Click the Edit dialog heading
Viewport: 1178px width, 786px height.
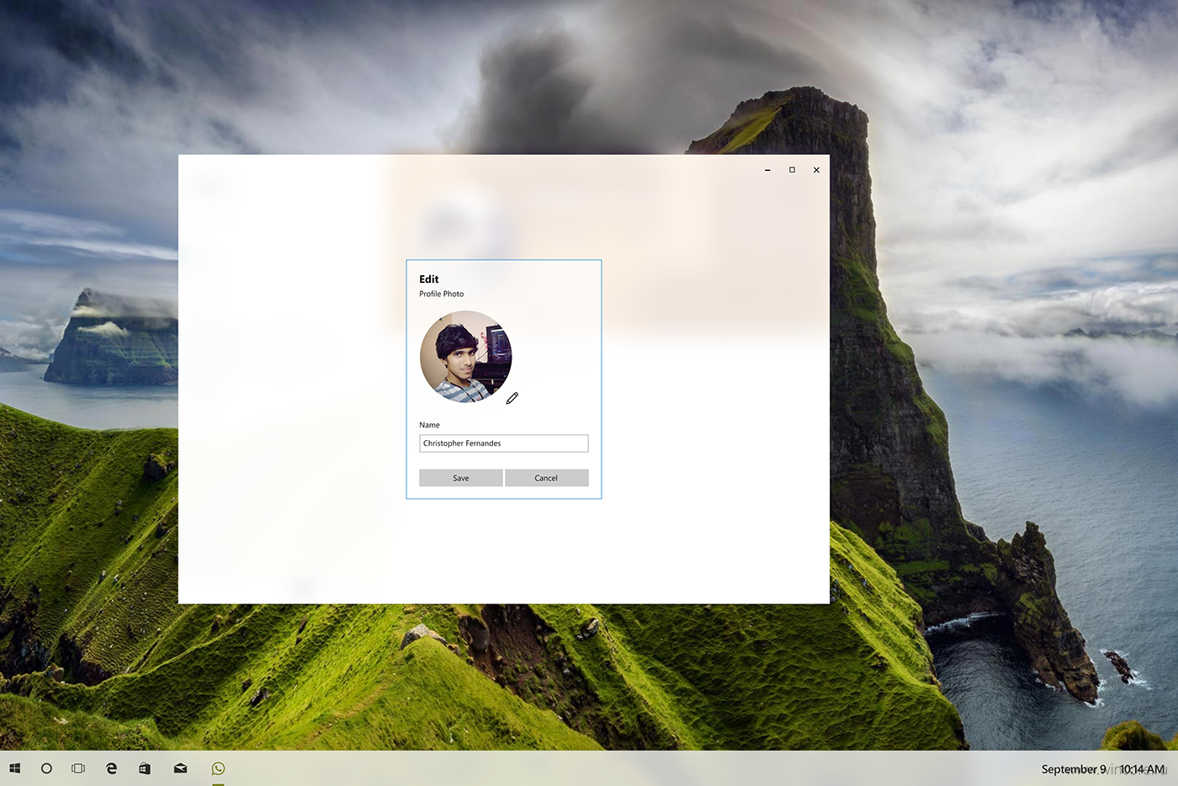click(429, 279)
